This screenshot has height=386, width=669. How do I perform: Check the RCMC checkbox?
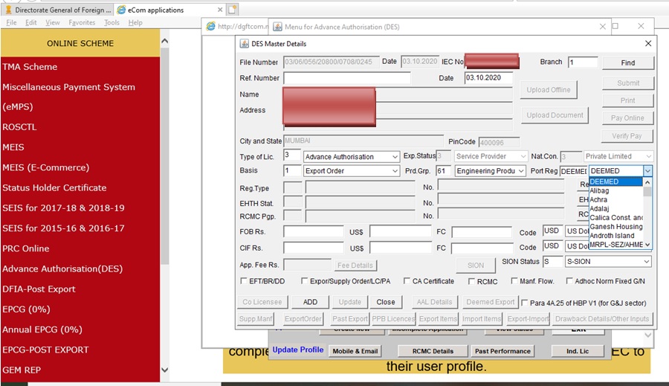click(471, 281)
